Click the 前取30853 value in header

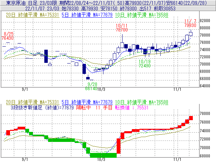tap(165, 9)
